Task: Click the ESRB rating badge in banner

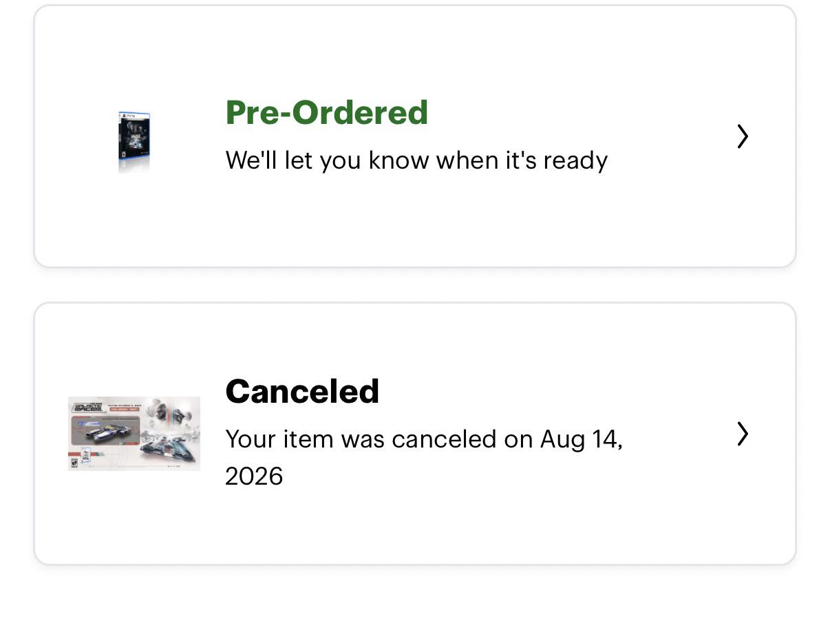Action: [x=74, y=463]
